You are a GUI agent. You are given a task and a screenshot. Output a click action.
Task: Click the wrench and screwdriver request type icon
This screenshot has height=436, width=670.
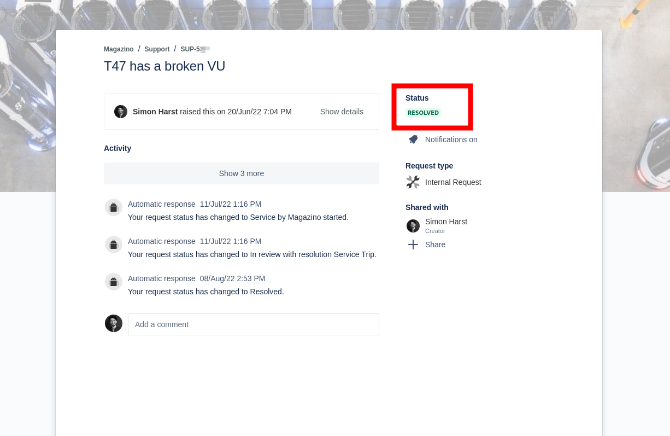(413, 182)
